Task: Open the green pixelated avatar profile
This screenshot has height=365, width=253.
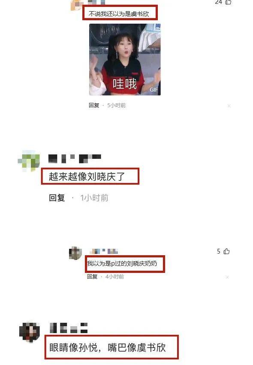Action: coord(29,161)
